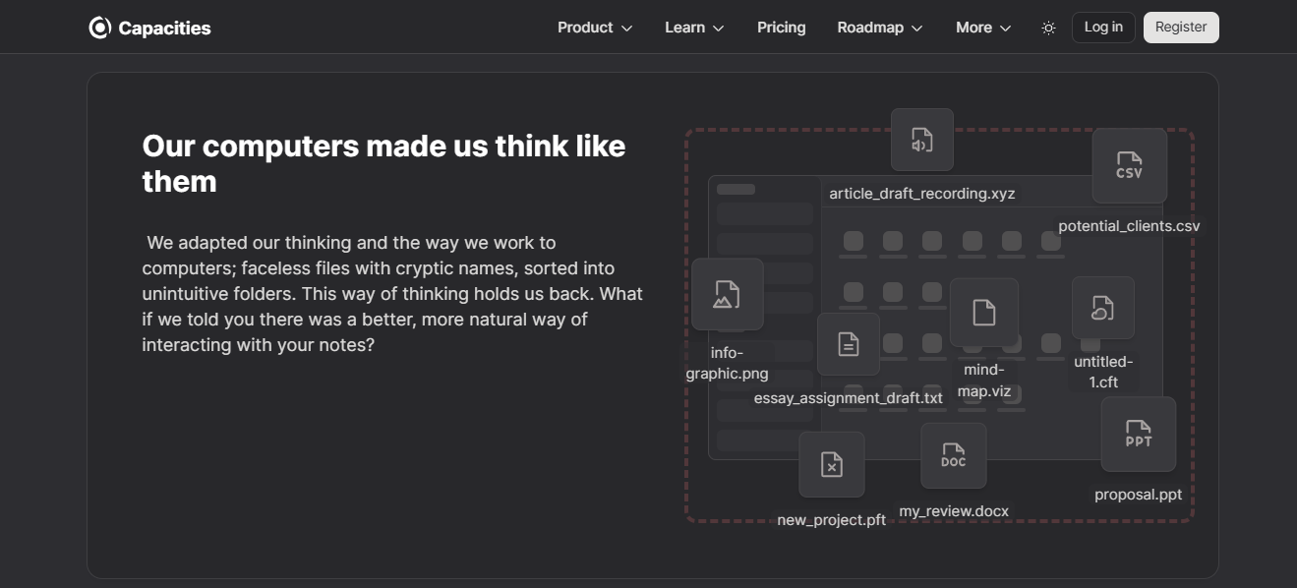Click the Capacities brand name link
The height and width of the screenshot is (588, 1297).
164,28
